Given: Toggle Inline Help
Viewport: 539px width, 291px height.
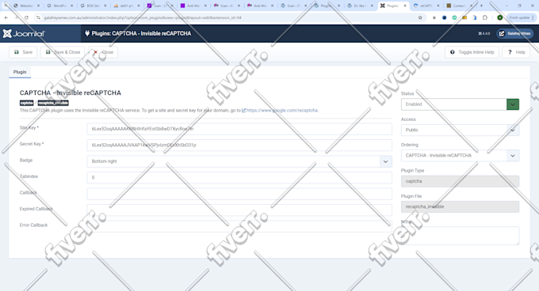Looking at the screenshot, I should [x=472, y=52].
